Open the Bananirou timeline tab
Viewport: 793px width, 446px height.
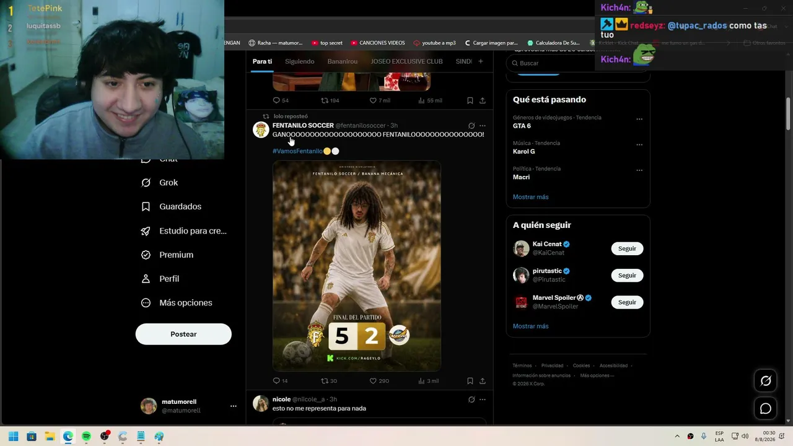click(343, 61)
